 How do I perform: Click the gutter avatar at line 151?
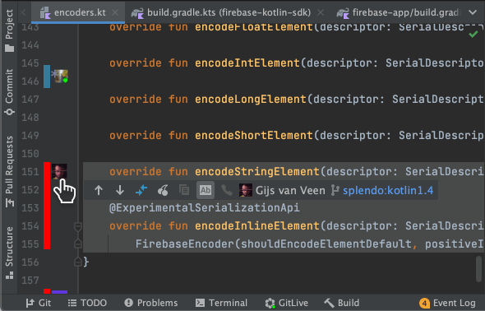[59, 171]
